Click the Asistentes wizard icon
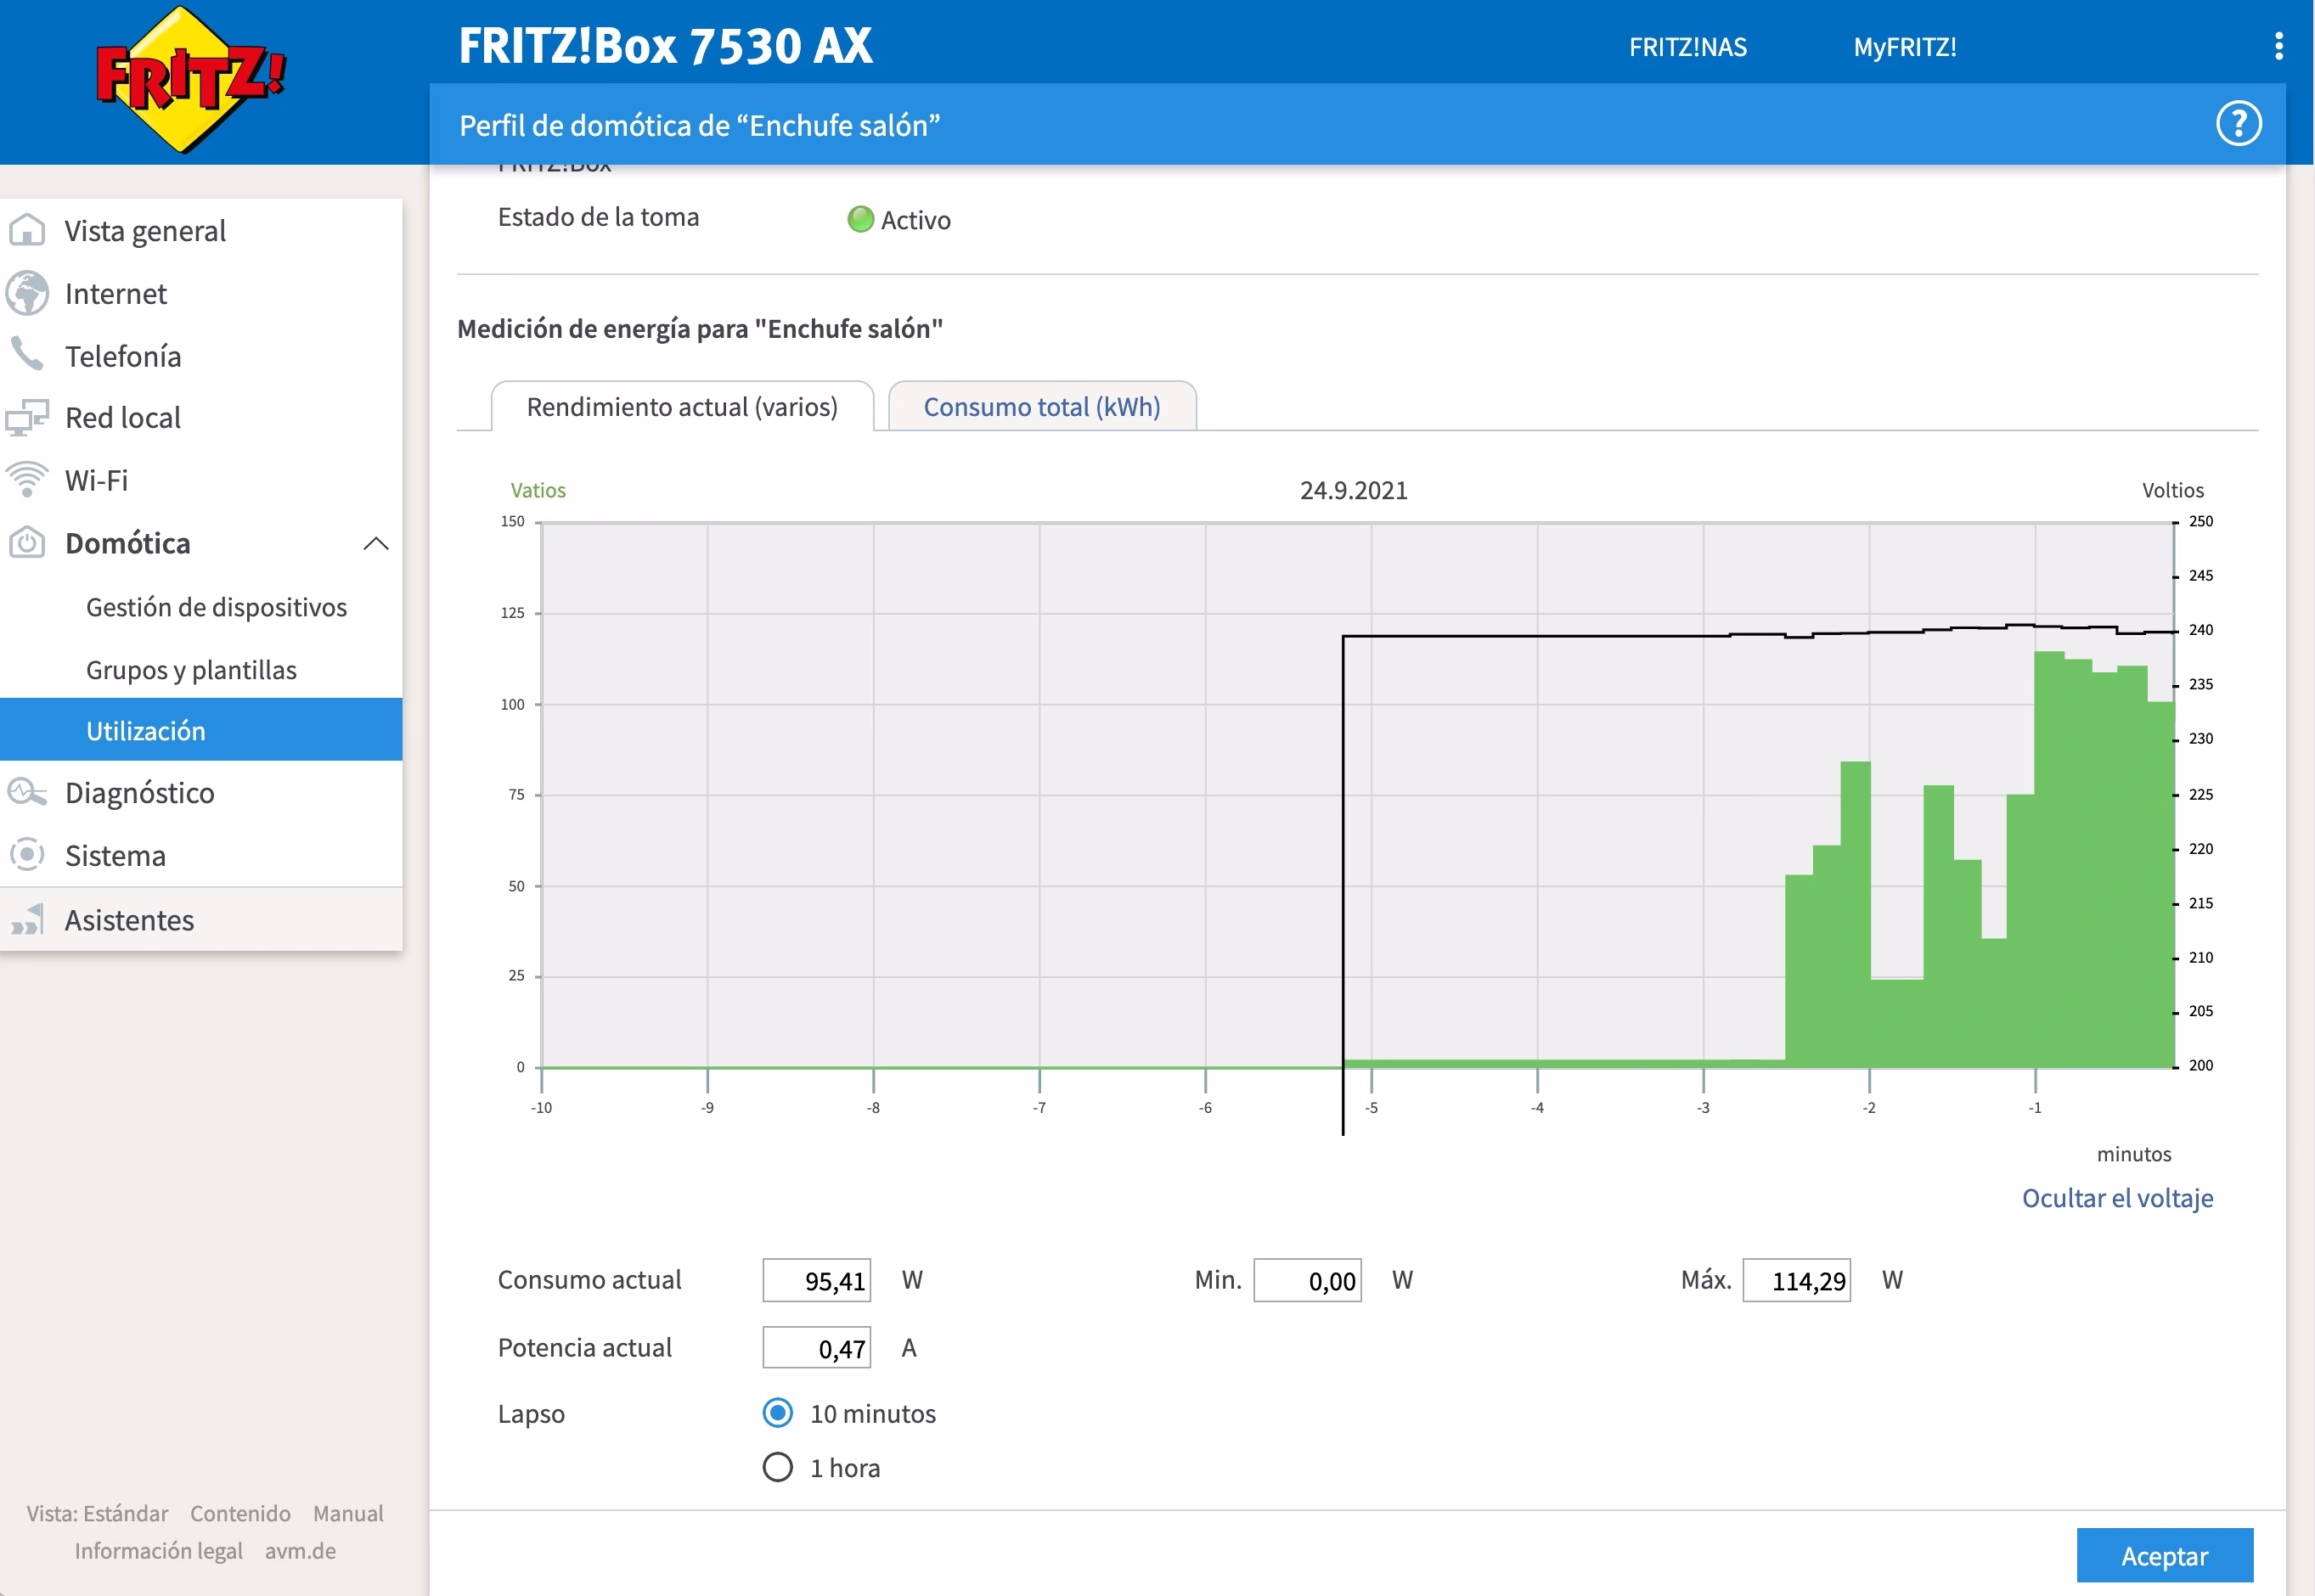Viewport: 2315px width, 1596px height. (x=27, y=919)
